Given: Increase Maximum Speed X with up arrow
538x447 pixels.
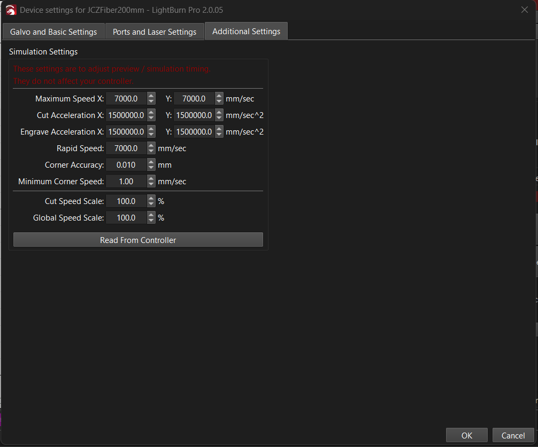Looking at the screenshot, I should [x=151, y=96].
